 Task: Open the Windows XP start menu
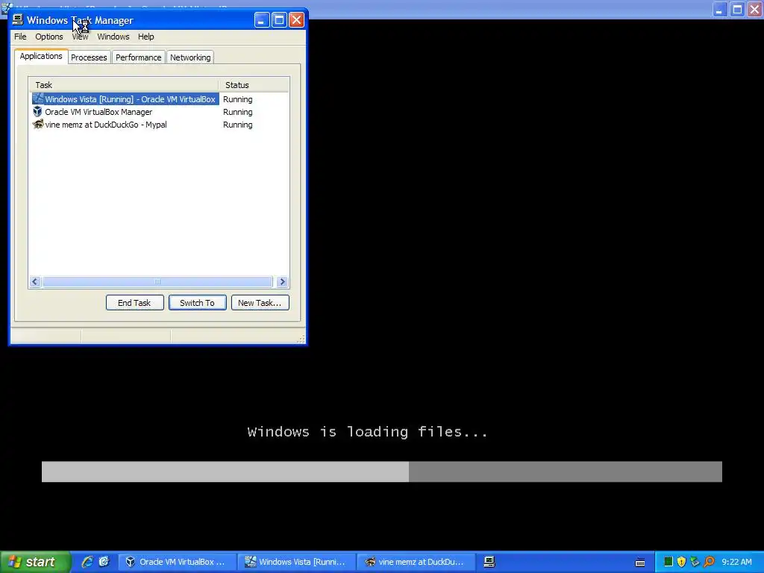[x=35, y=562]
